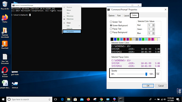Switch to the Colors tab
The image size is (182, 102).
[134, 15]
